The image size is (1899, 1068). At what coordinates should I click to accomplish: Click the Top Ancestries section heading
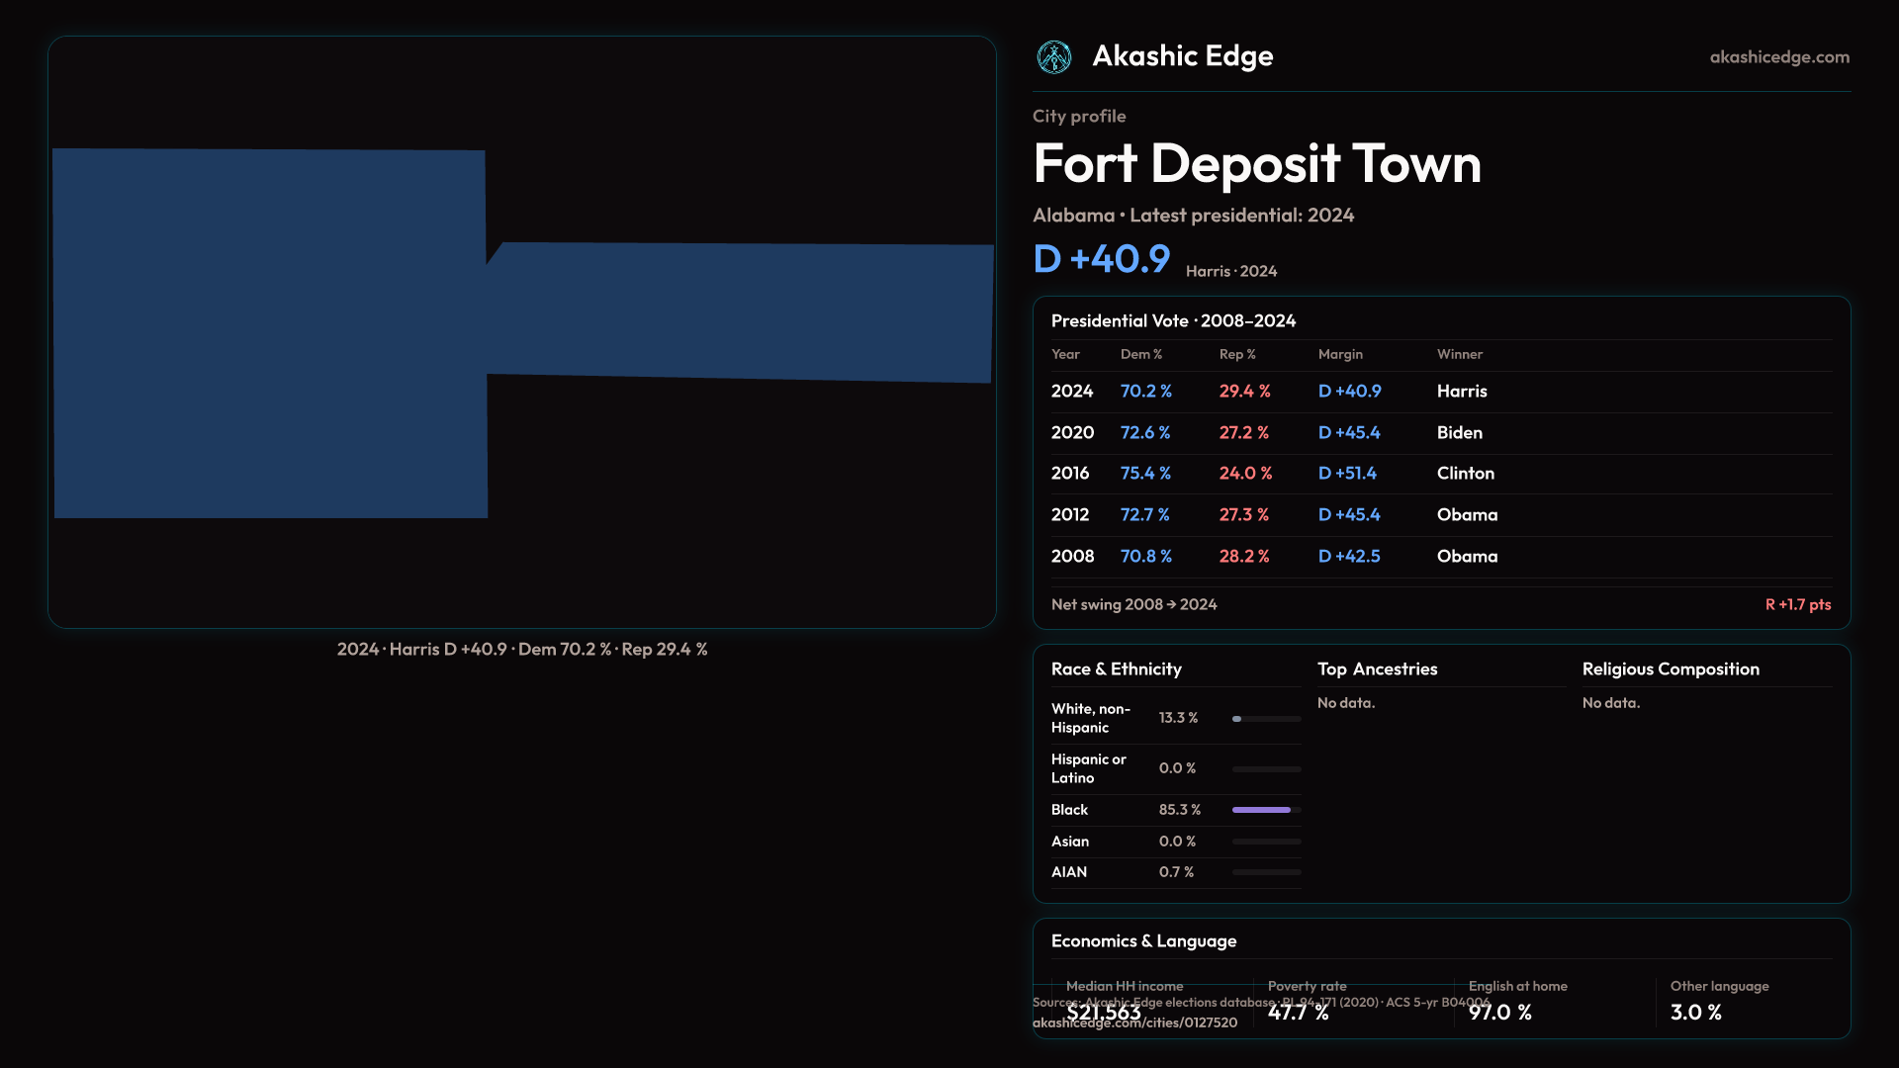click(x=1377, y=669)
